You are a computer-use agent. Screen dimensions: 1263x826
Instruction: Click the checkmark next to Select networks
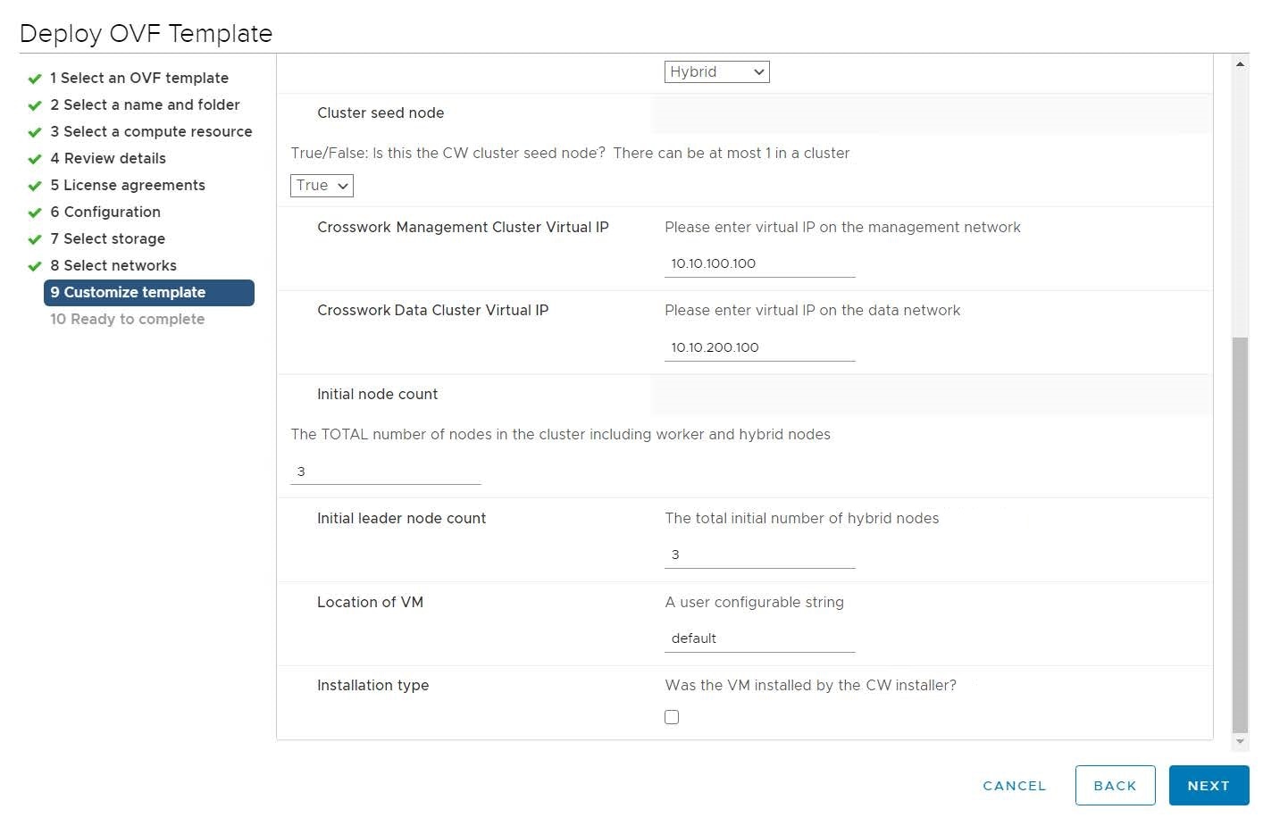tap(35, 266)
